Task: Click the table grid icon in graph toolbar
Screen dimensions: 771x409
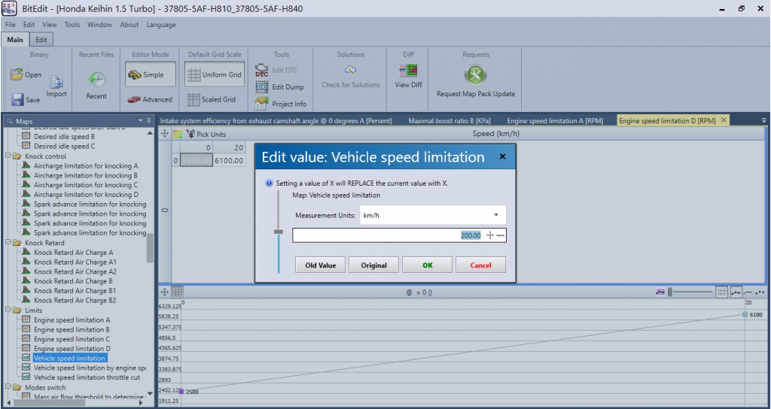Action: [x=177, y=292]
